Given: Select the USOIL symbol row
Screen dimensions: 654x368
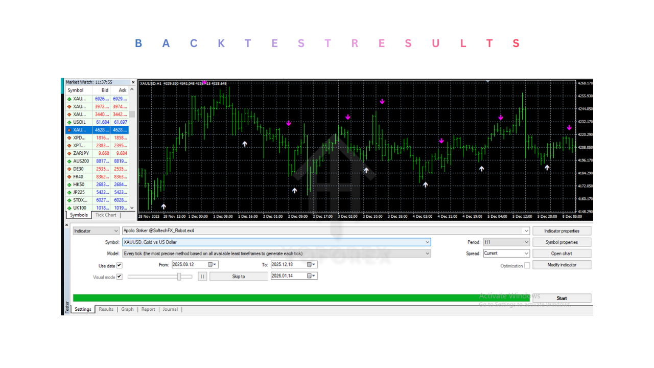Looking at the screenshot, I should tap(79, 122).
